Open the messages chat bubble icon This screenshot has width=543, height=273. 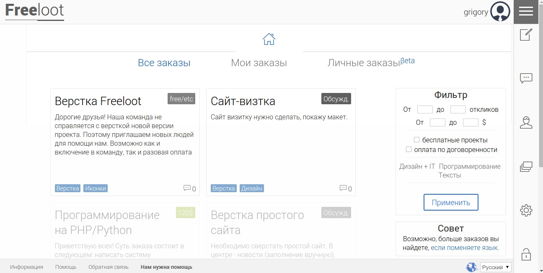click(526, 78)
